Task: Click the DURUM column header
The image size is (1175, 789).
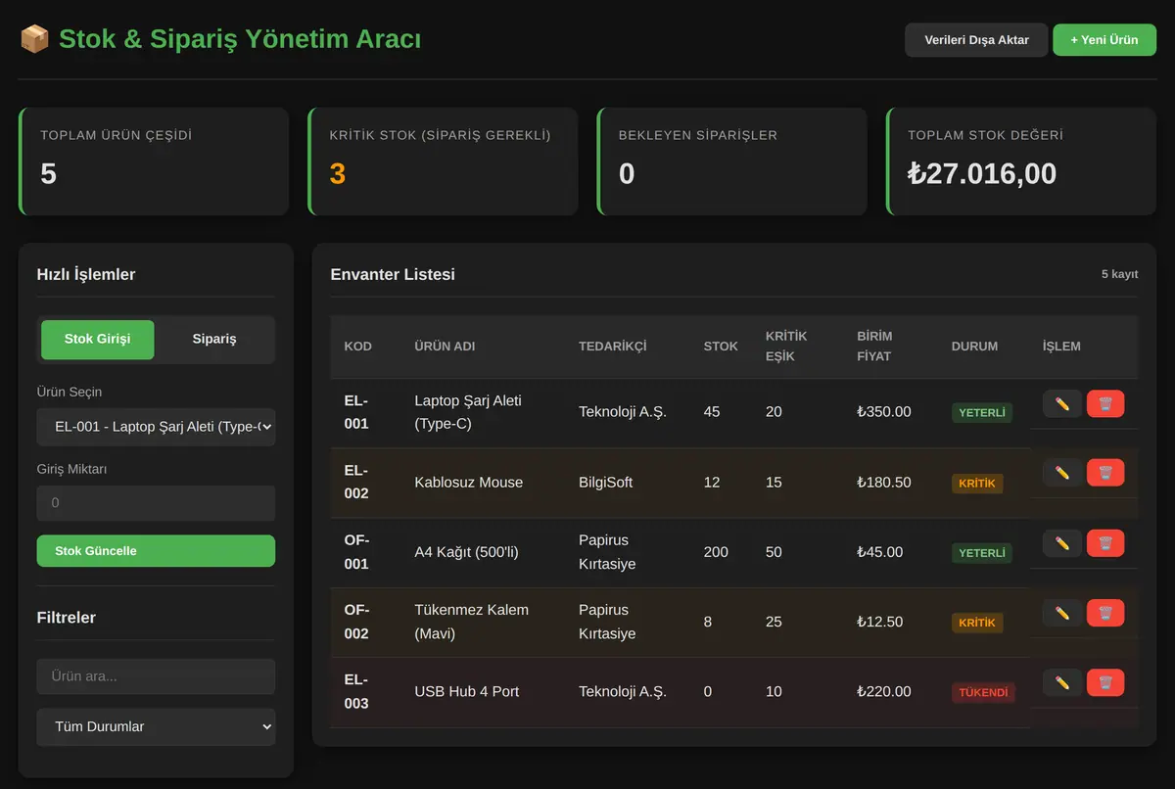Action: 974,347
